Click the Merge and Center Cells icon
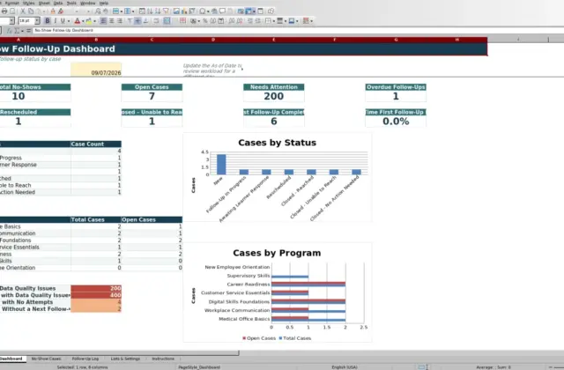Screen dimensions: 564x370 [x=167, y=21]
